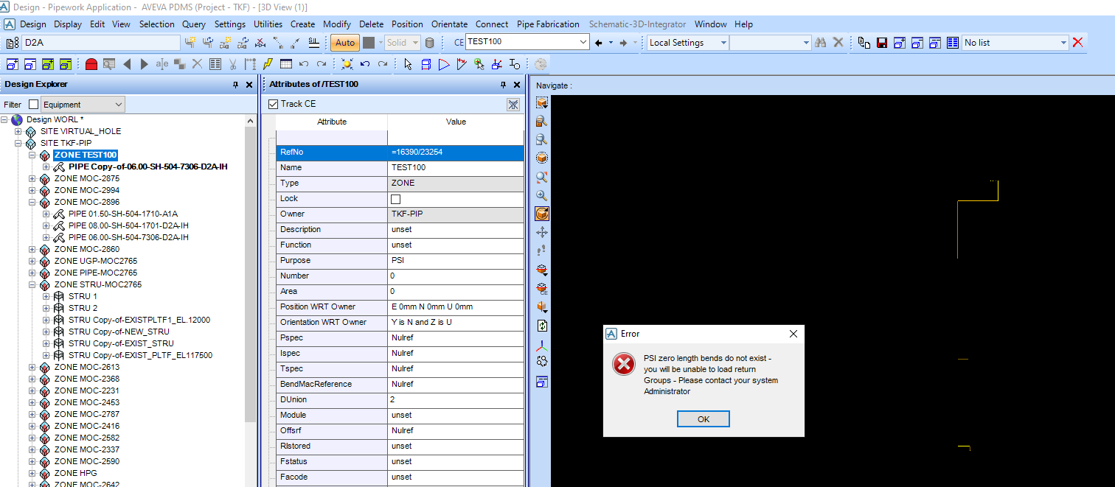Screen dimensions: 1115x487
Task: Click the red save icon in toolbar
Action: coord(881,43)
